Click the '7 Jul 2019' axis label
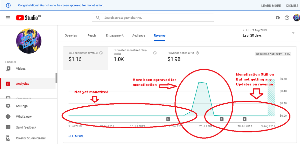The height and width of the screenshot is (144, 300). click(75, 126)
